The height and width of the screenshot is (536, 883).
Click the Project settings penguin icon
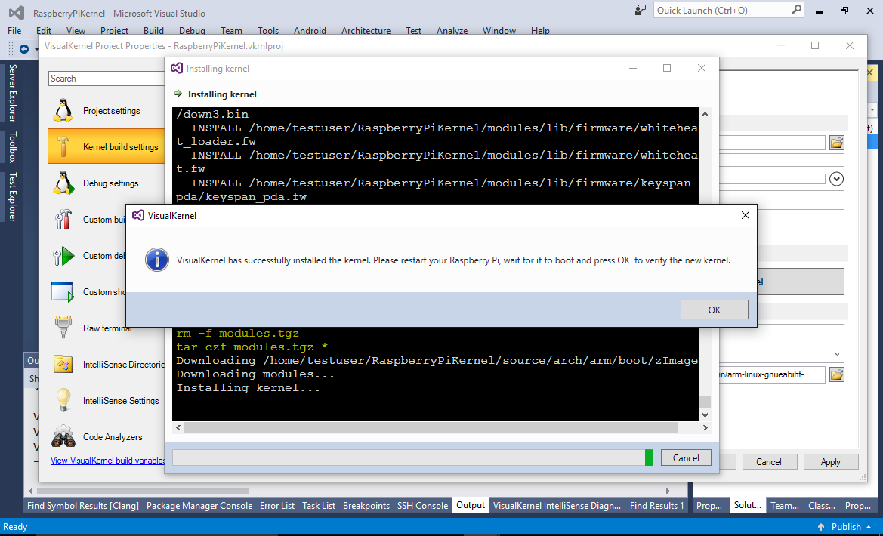[63, 110]
